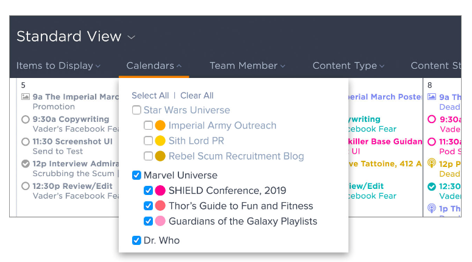
Task: Click the Select All link
Action: [150, 96]
